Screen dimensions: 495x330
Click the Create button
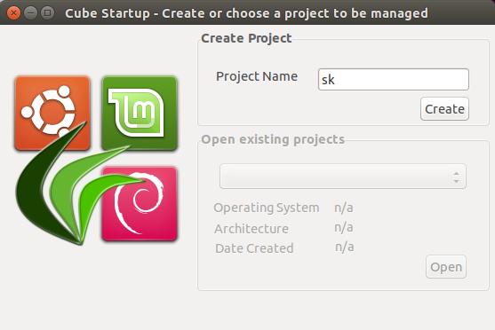tap(444, 109)
